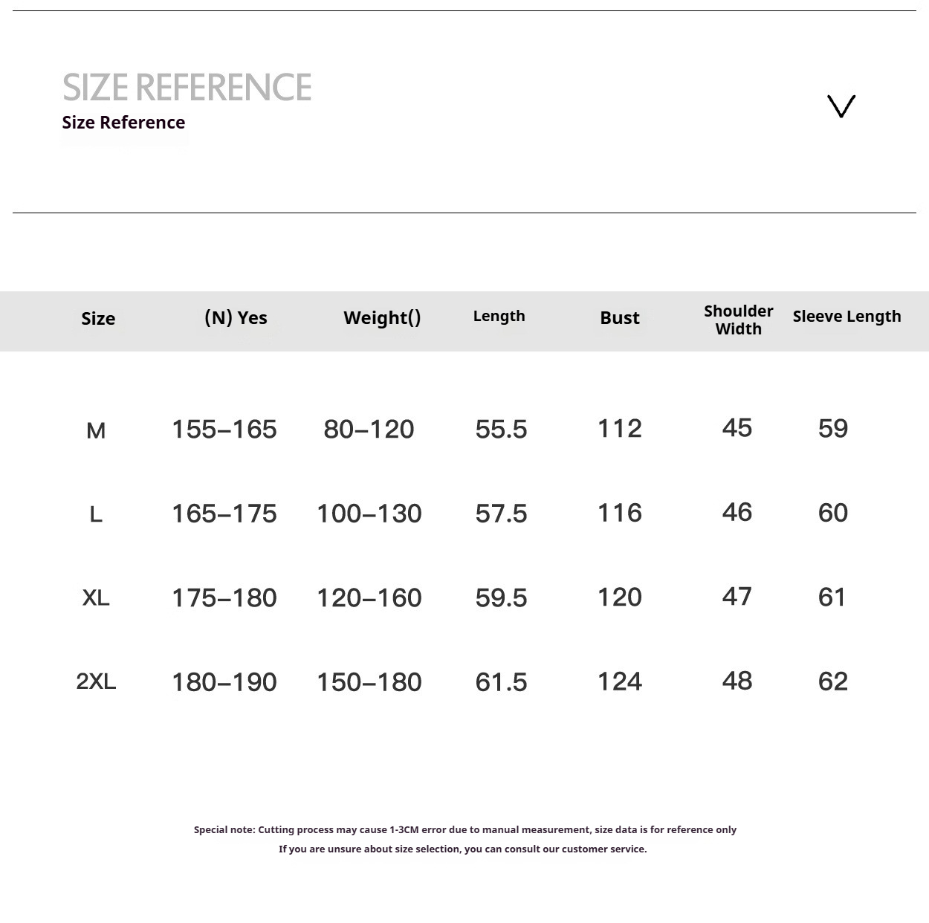This screenshot has height=923, width=929.
Task: Select the Bust column header
Action: click(x=619, y=318)
